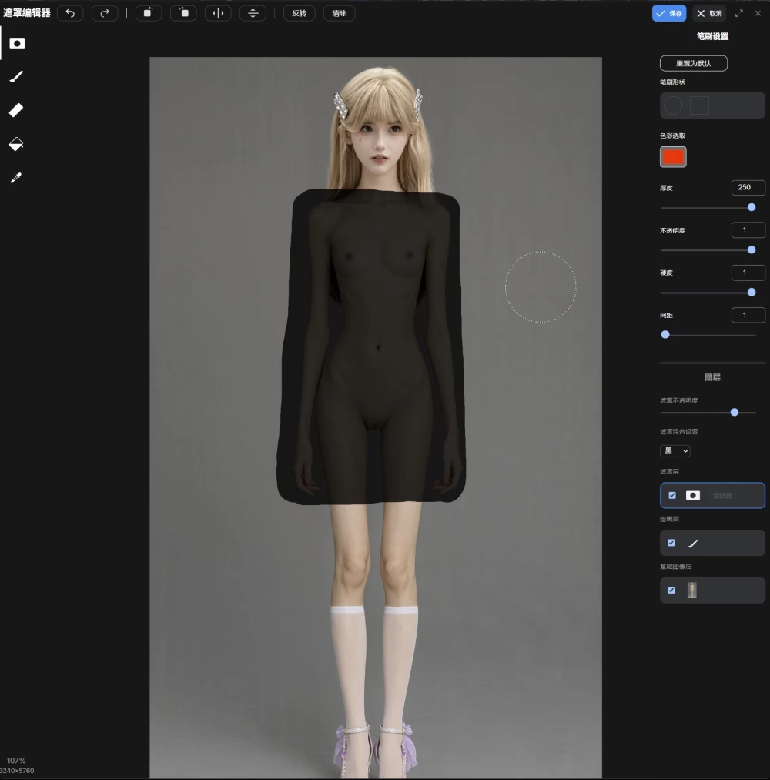Reset brush settings with 重置为默认
The height and width of the screenshot is (780, 770).
[694, 63]
